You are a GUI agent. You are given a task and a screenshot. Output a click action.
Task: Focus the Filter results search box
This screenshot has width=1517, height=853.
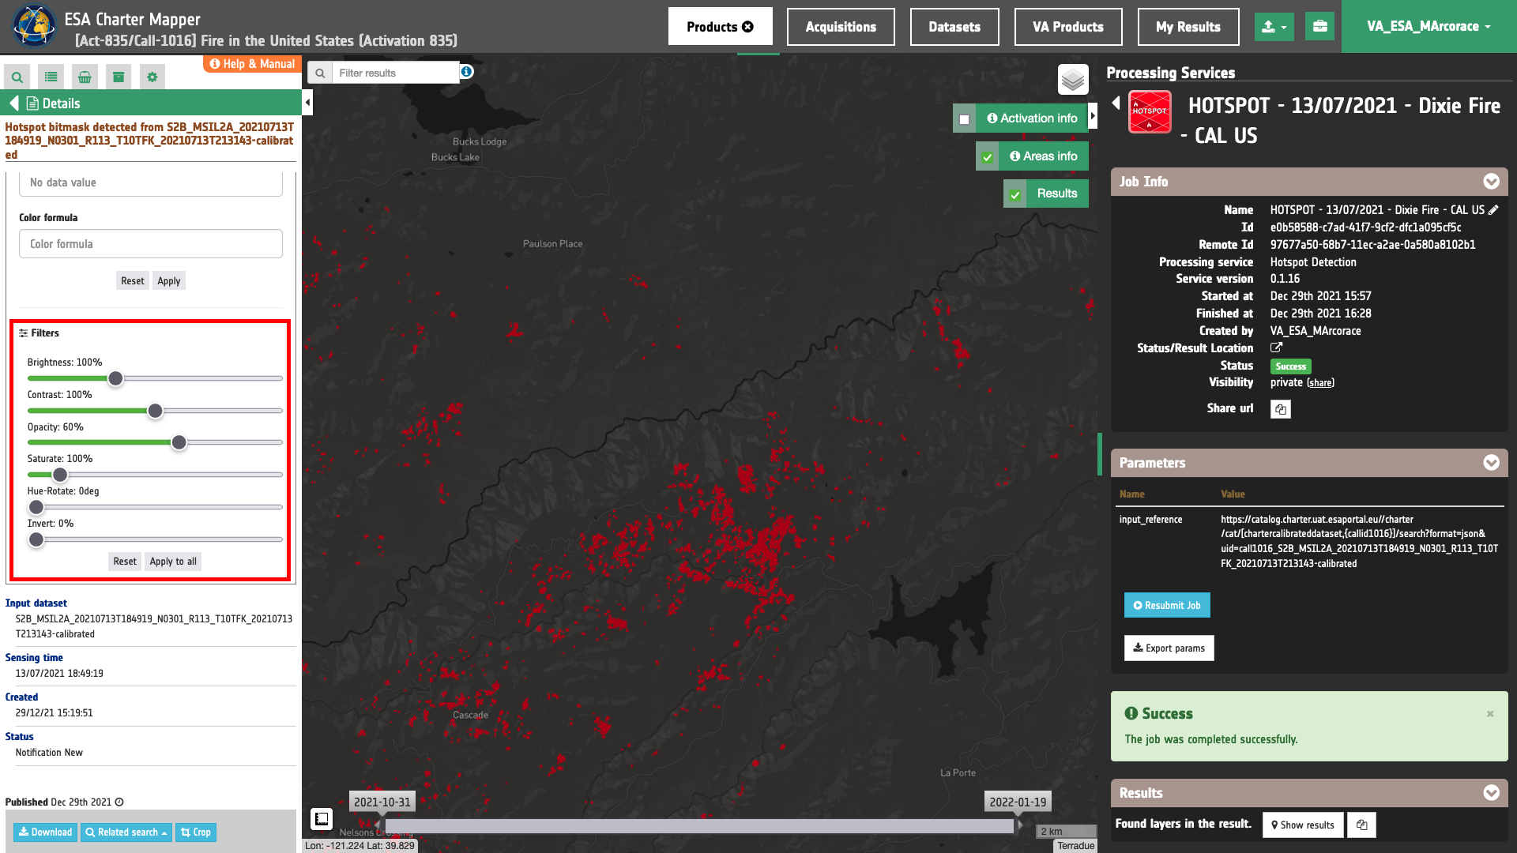tap(396, 73)
